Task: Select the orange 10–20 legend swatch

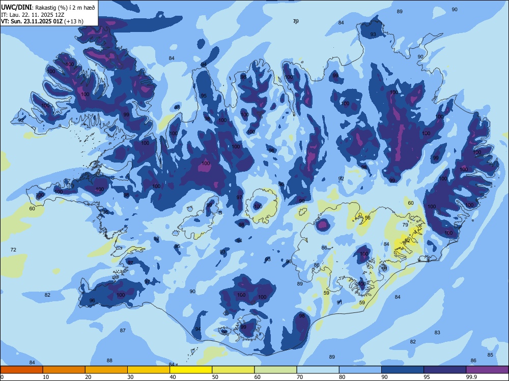Action: [64, 370]
